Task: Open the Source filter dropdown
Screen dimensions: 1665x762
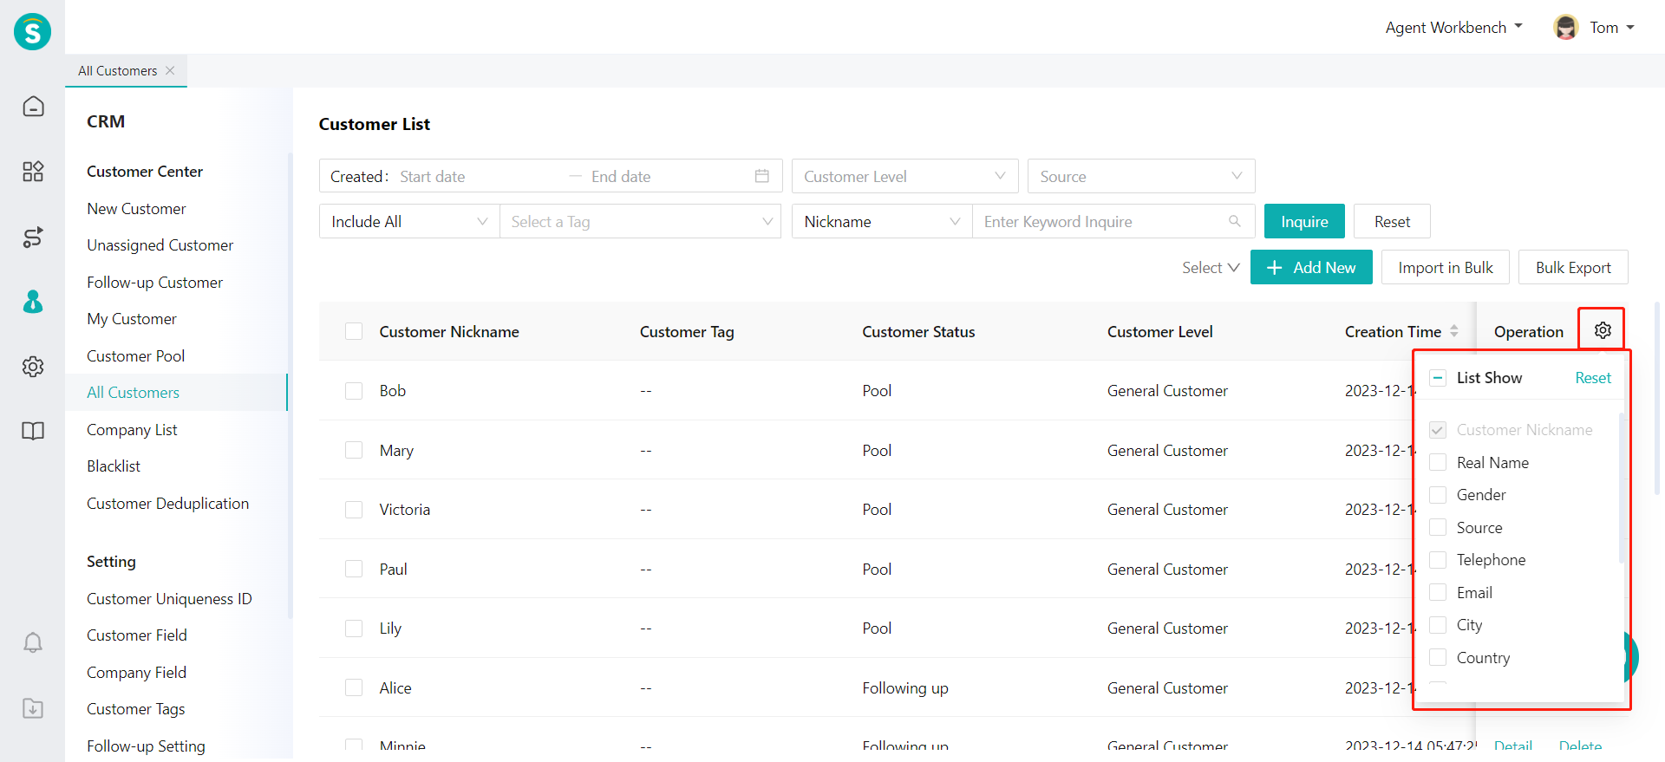Action: tap(1141, 176)
